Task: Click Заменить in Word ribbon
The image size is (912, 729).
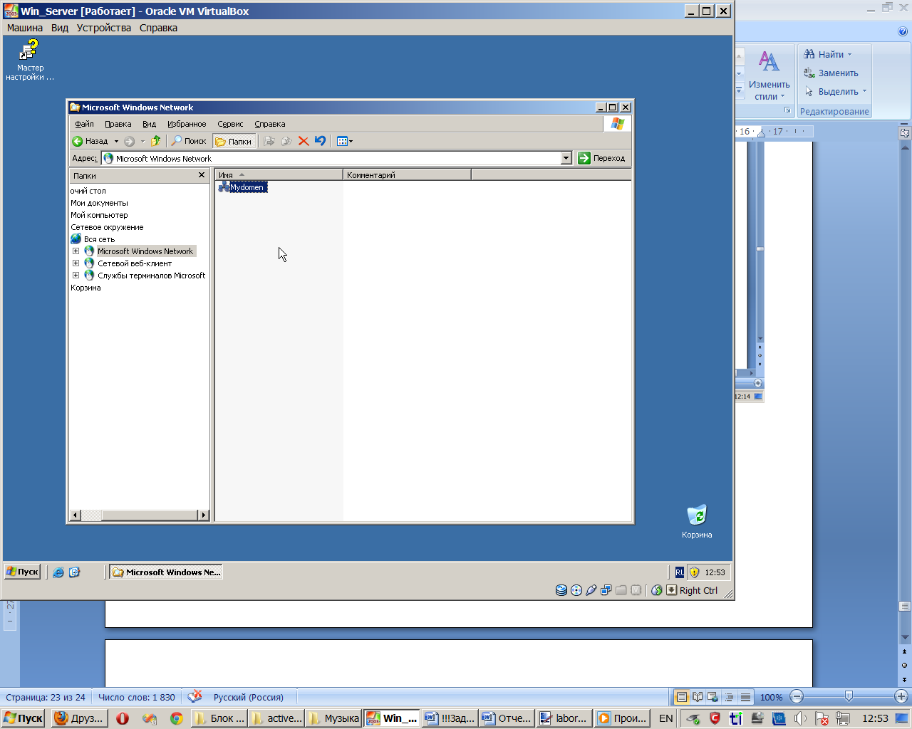Action: coord(831,73)
